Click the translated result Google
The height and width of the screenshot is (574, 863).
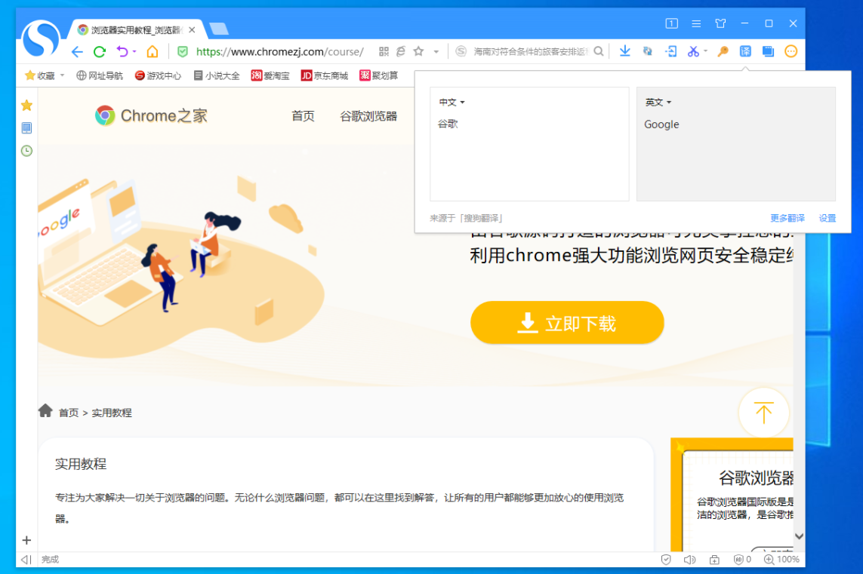(x=661, y=124)
